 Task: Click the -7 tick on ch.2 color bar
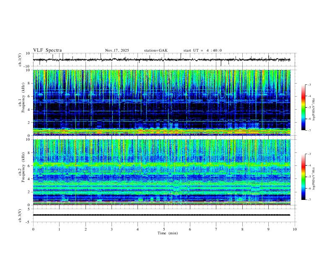pos(309,200)
